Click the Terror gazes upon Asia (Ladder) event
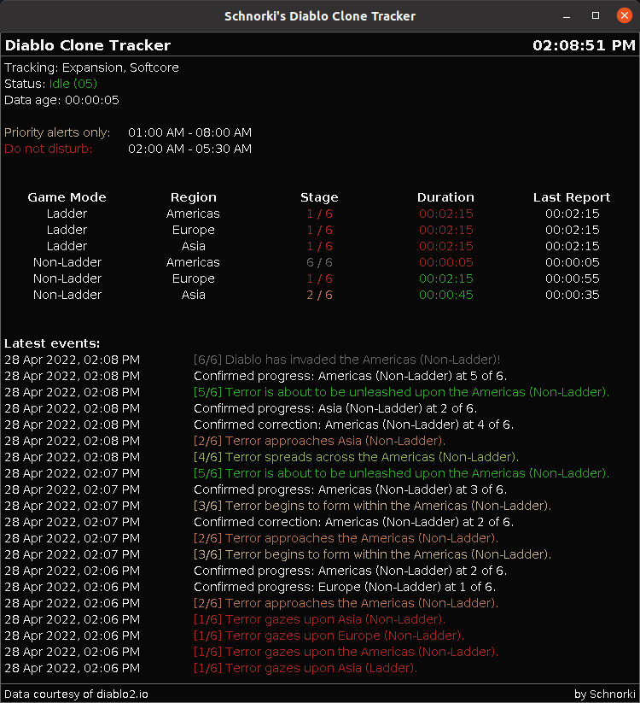Image resolution: width=640 pixels, height=703 pixels. click(x=305, y=668)
